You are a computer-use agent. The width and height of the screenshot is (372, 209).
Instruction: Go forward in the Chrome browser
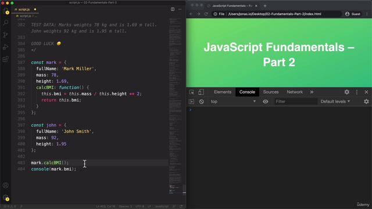point(199,14)
